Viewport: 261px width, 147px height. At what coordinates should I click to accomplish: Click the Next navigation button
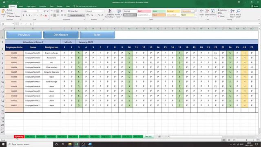pyautogui.click(x=97, y=35)
